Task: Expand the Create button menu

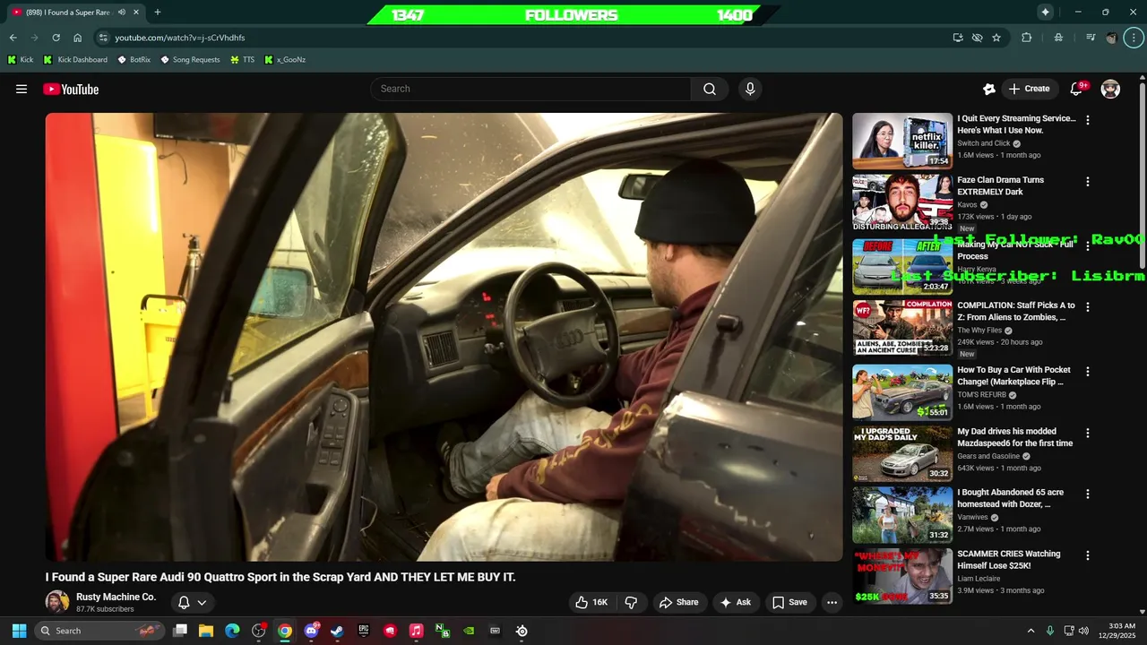Action: (1029, 89)
